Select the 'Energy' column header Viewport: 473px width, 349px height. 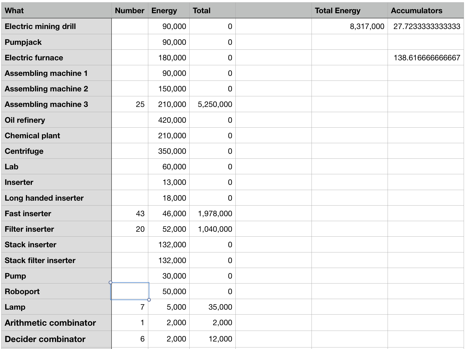pyautogui.click(x=169, y=11)
